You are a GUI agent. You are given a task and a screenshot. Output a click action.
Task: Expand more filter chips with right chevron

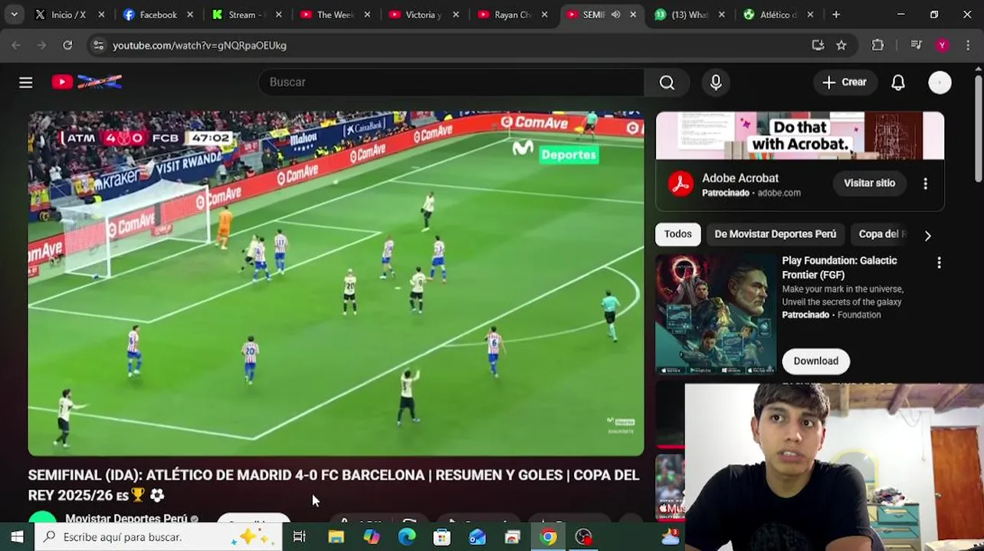coord(927,236)
